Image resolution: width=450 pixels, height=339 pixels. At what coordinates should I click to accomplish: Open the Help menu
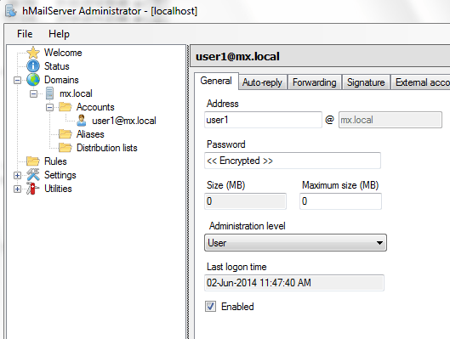pos(59,34)
